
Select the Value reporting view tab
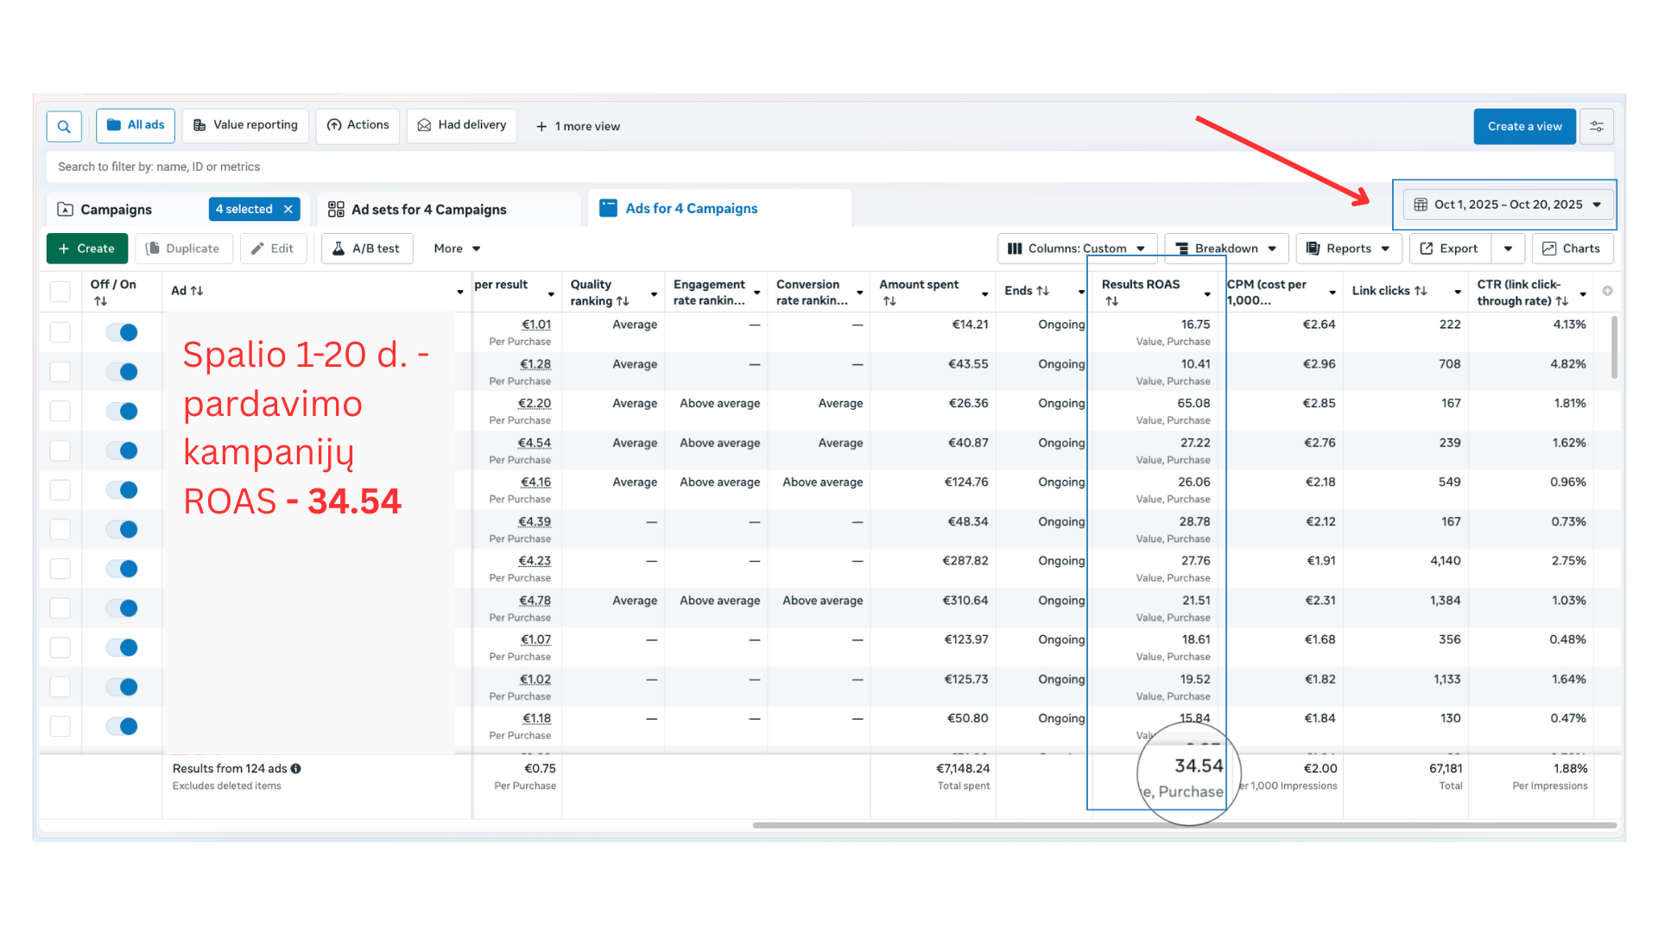pyautogui.click(x=245, y=125)
